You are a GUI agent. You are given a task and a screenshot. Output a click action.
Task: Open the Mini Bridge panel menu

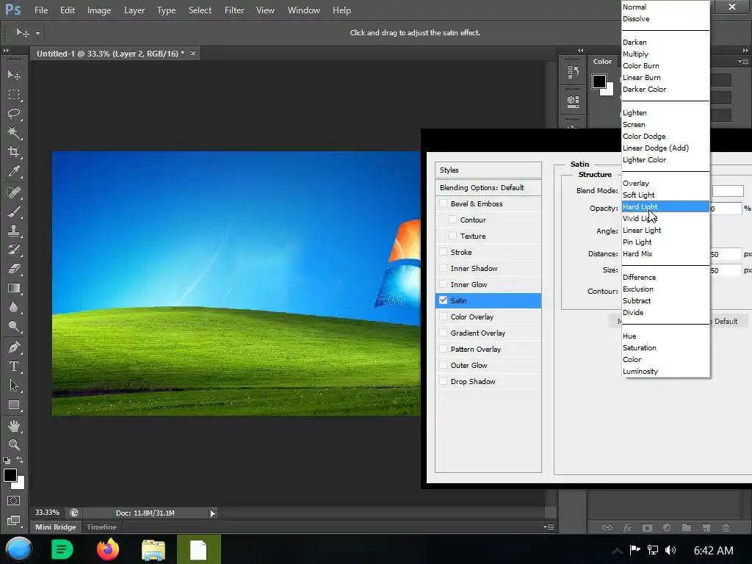point(549,527)
